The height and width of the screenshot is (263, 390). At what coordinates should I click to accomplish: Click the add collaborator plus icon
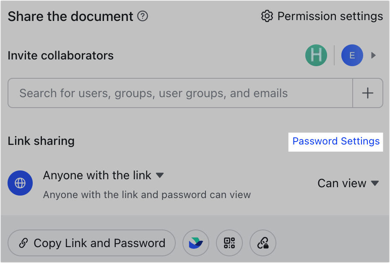tap(368, 93)
